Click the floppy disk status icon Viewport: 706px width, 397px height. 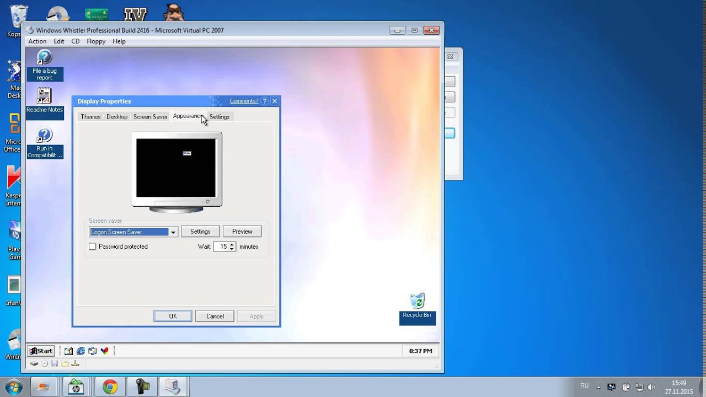[54, 363]
